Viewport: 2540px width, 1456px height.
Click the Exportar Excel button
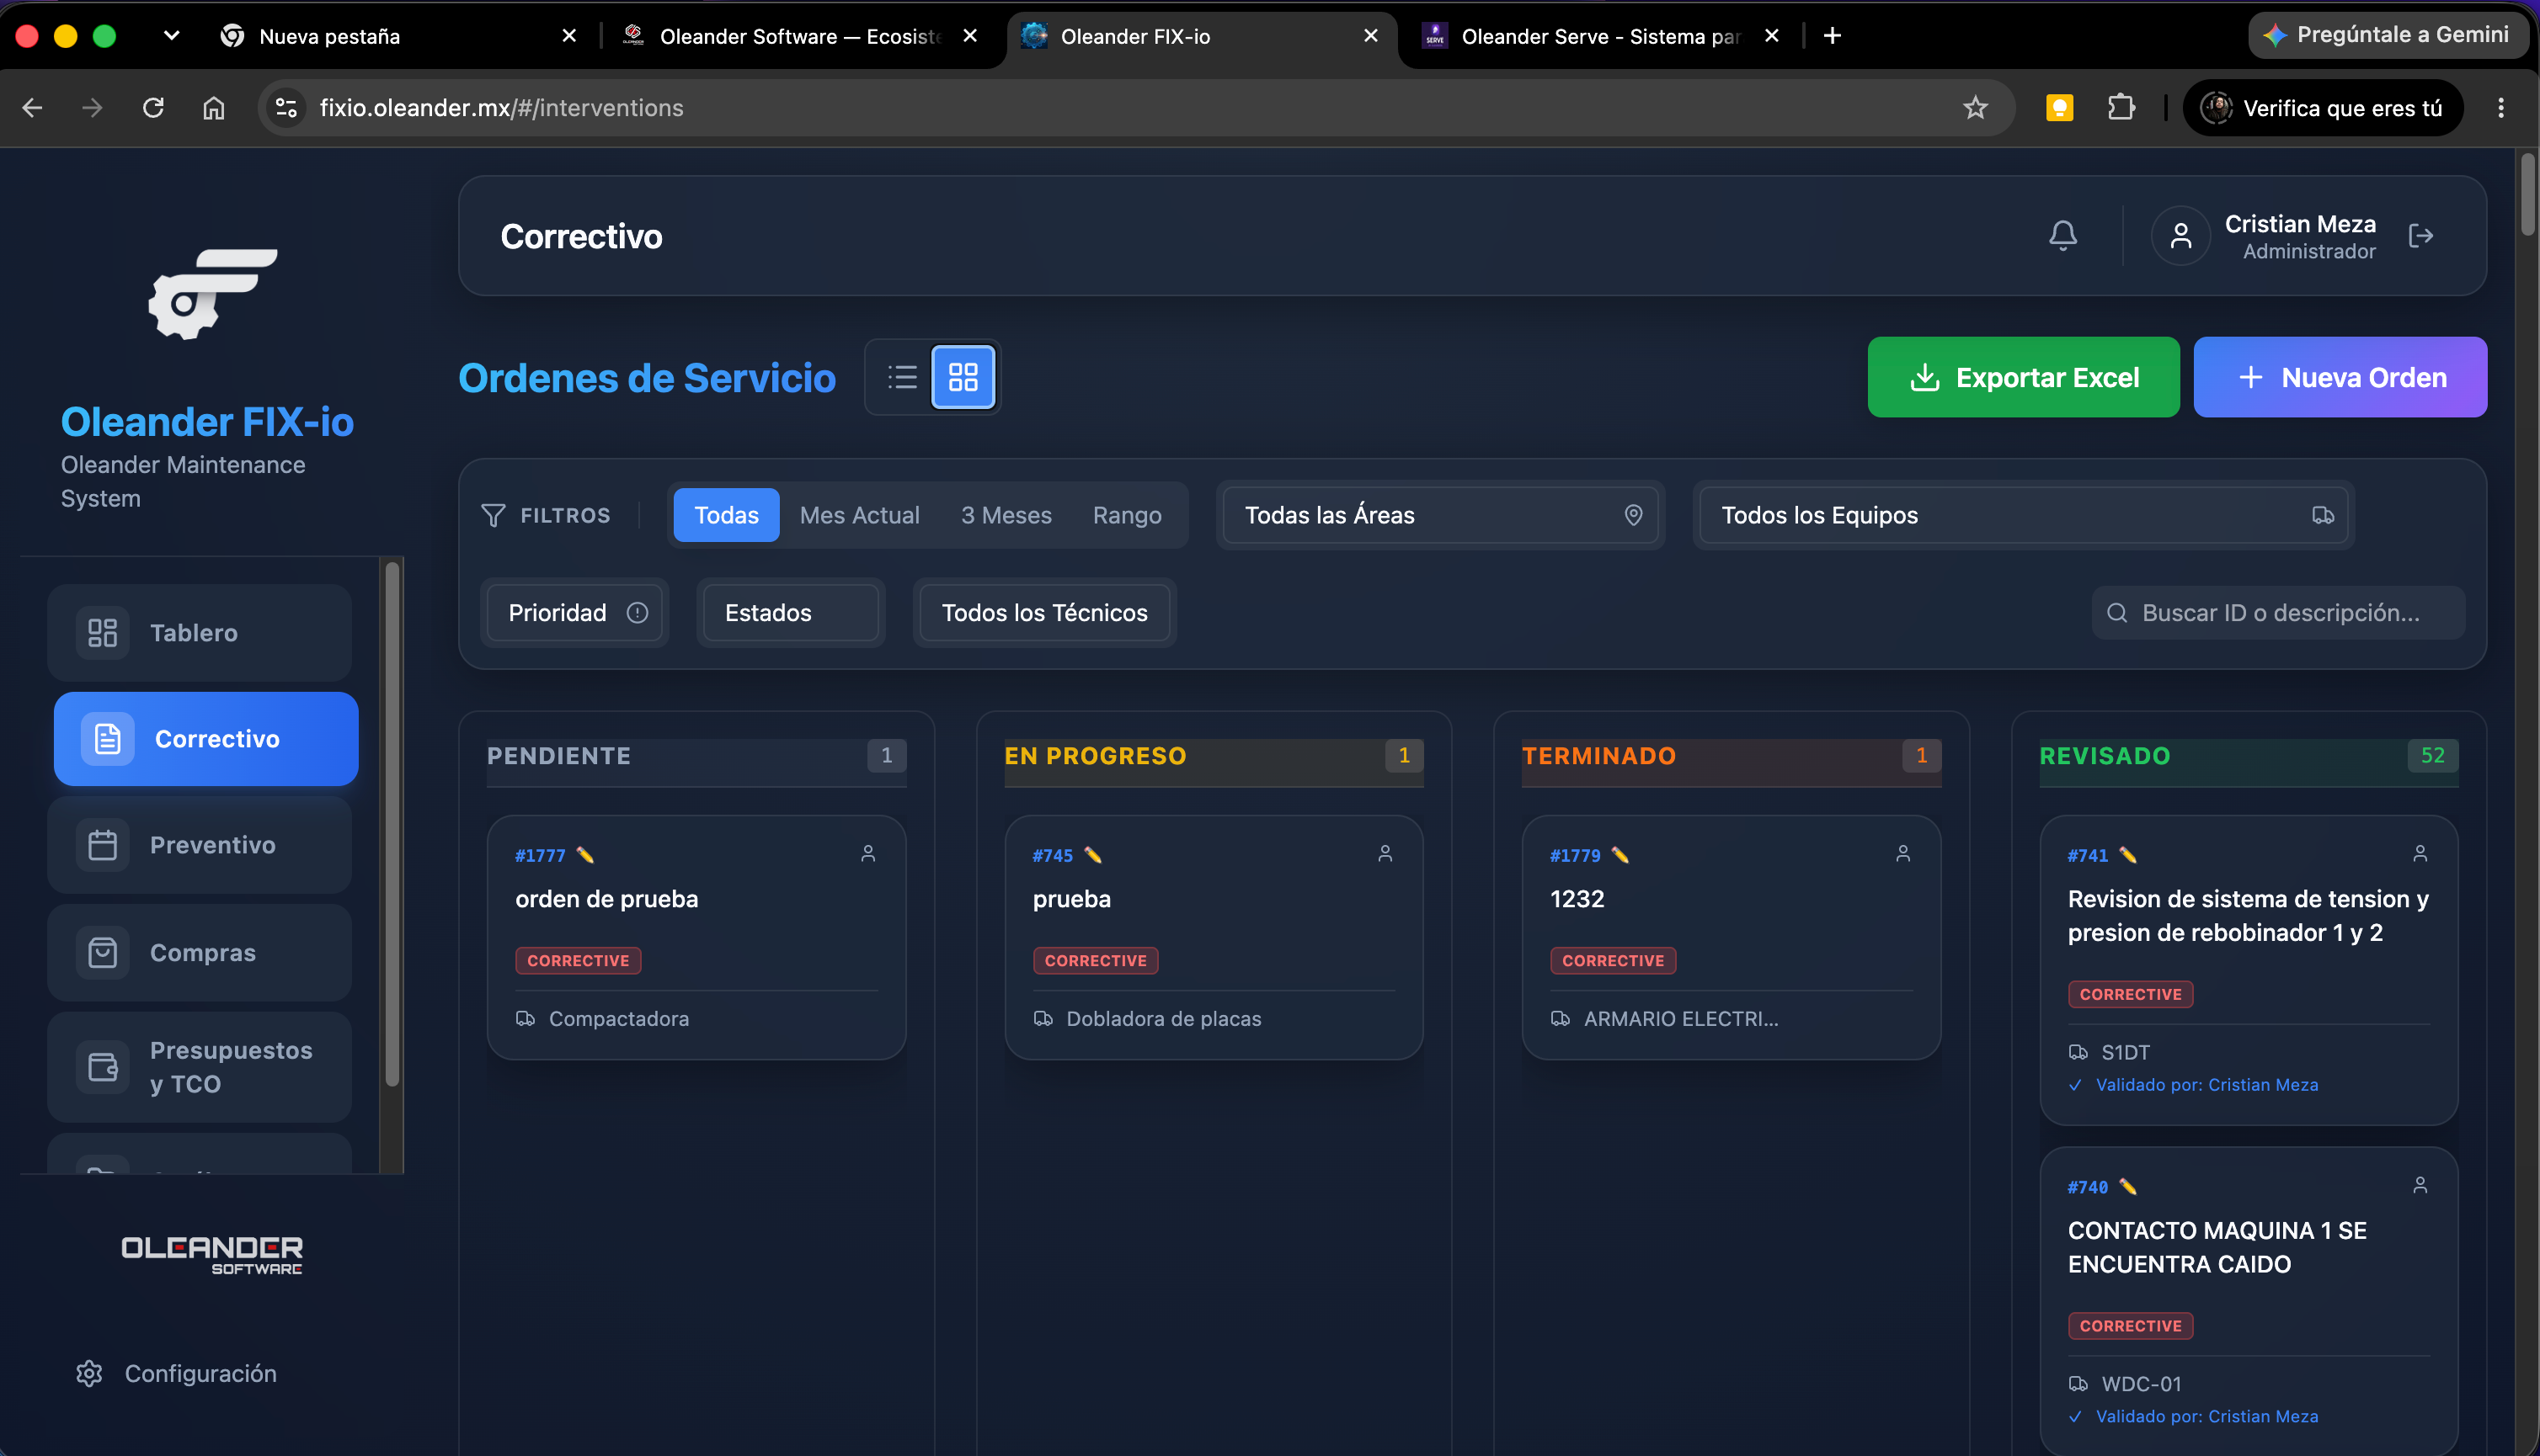[2023, 377]
